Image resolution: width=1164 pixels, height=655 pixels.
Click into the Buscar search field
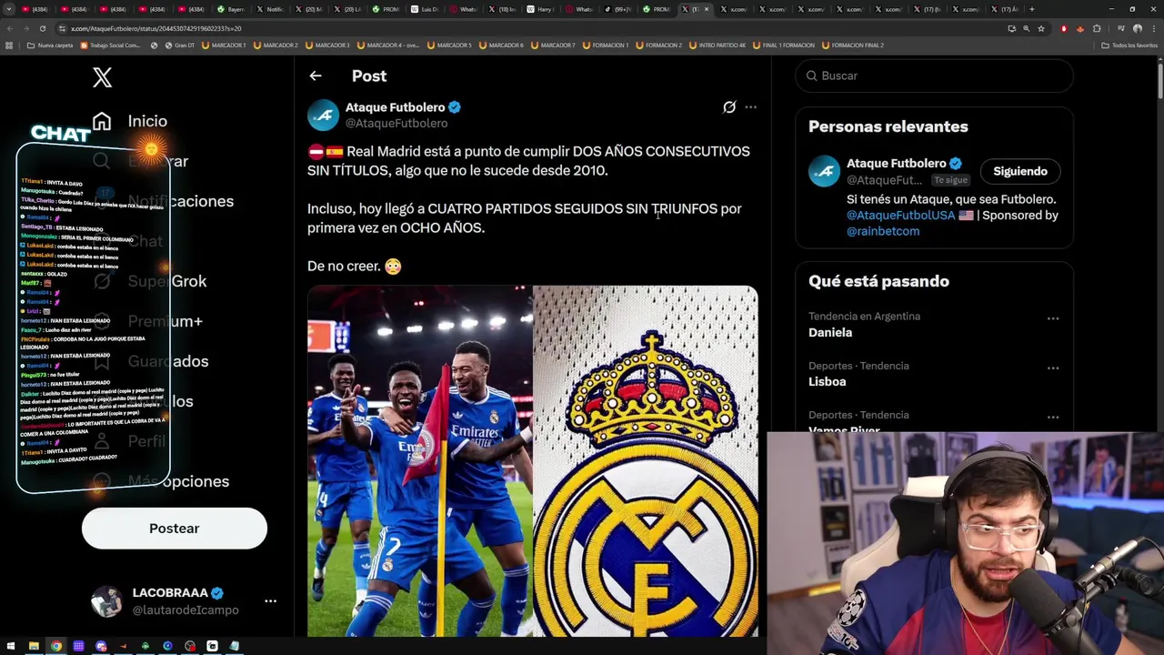(934, 76)
